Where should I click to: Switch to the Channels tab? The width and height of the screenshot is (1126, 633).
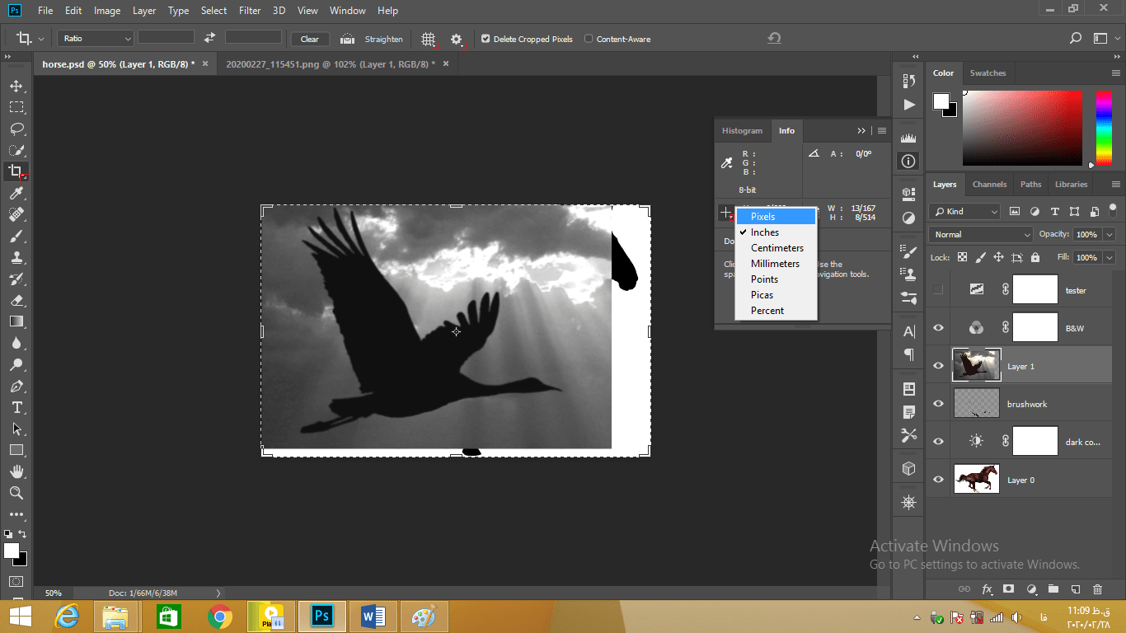(x=989, y=185)
